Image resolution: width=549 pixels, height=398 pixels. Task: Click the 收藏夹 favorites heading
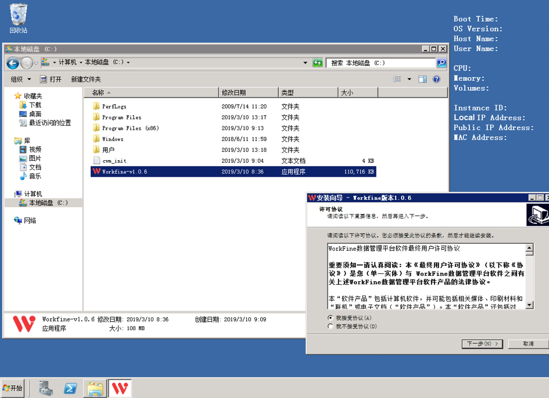point(28,96)
